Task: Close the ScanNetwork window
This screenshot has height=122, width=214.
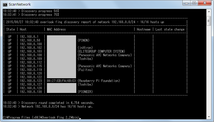Action: pyautogui.click(x=205, y=3)
